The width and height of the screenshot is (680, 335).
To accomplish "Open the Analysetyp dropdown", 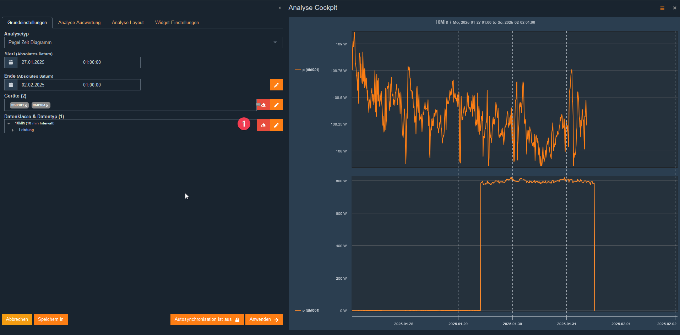I will (x=143, y=43).
